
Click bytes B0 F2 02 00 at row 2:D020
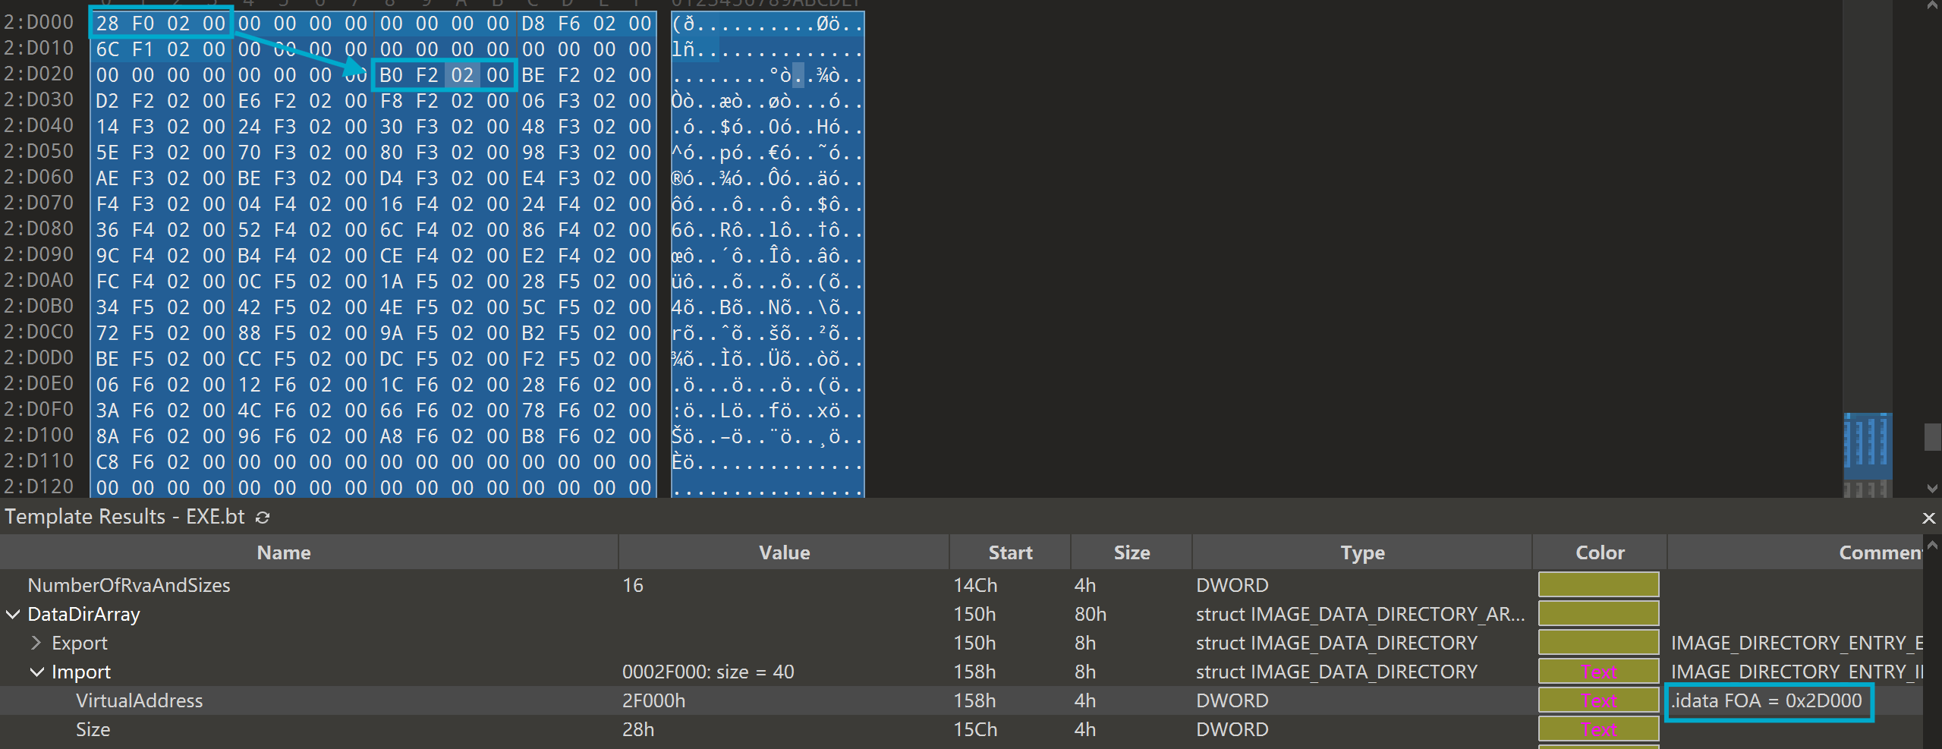tap(444, 75)
